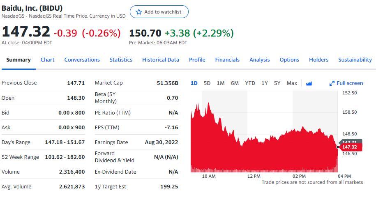Switch to the Options tab

pyautogui.click(x=289, y=60)
